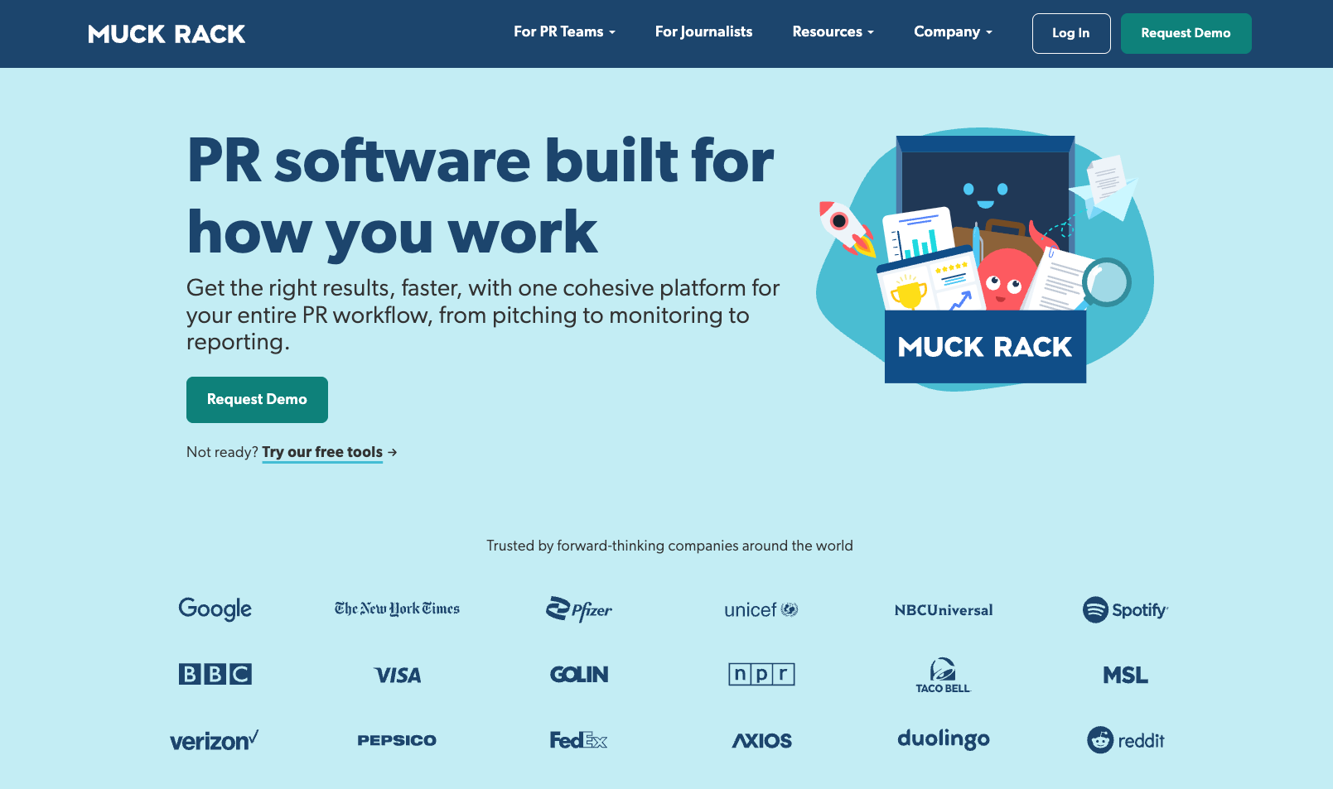The width and height of the screenshot is (1333, 789).
Task: Click the Taco Bell logo
Action: pos(943,675)
